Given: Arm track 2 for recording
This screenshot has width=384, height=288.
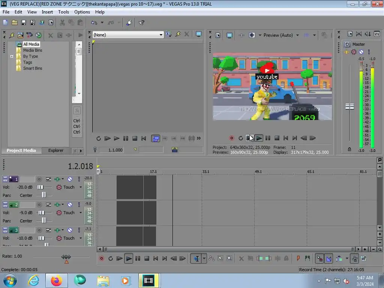Looking at the screenshot, I should [39, 205].
